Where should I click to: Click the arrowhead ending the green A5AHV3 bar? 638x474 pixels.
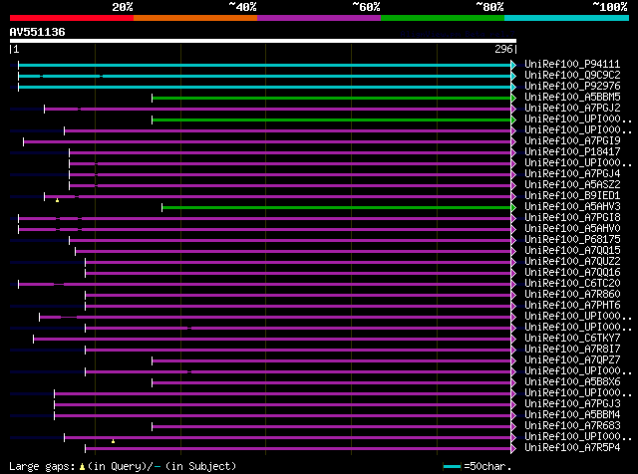tap(513, 207)
